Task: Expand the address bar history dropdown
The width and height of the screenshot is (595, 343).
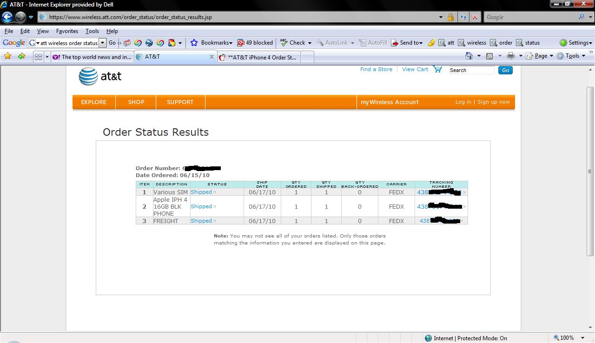Action: 441,17
